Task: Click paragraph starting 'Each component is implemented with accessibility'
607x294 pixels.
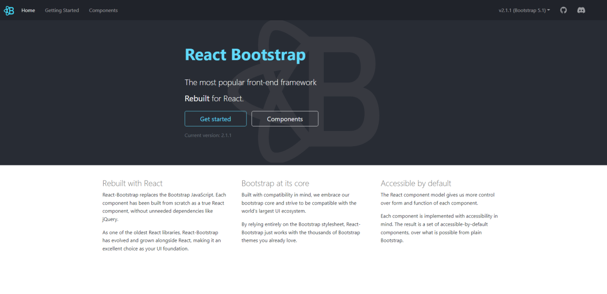Action: (x=439, y=228)
